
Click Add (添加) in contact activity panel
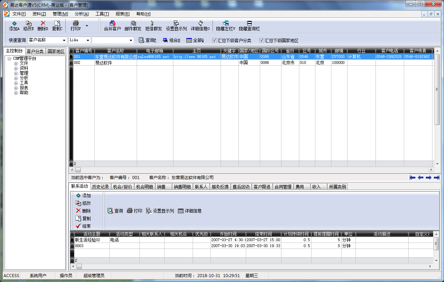pos(83,196)
